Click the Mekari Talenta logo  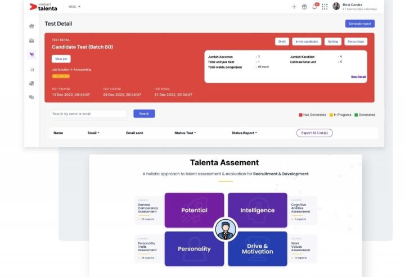43,7
